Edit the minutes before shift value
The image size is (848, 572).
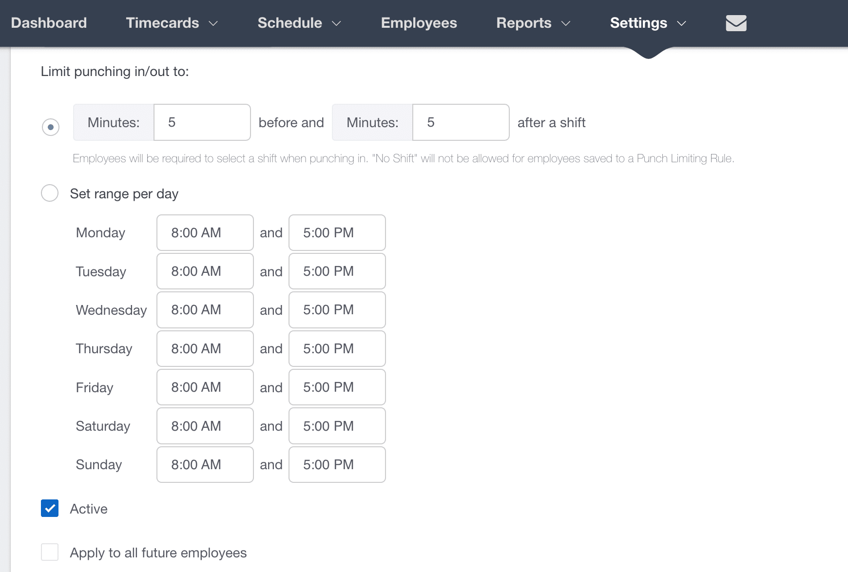[x=202, y=122]
